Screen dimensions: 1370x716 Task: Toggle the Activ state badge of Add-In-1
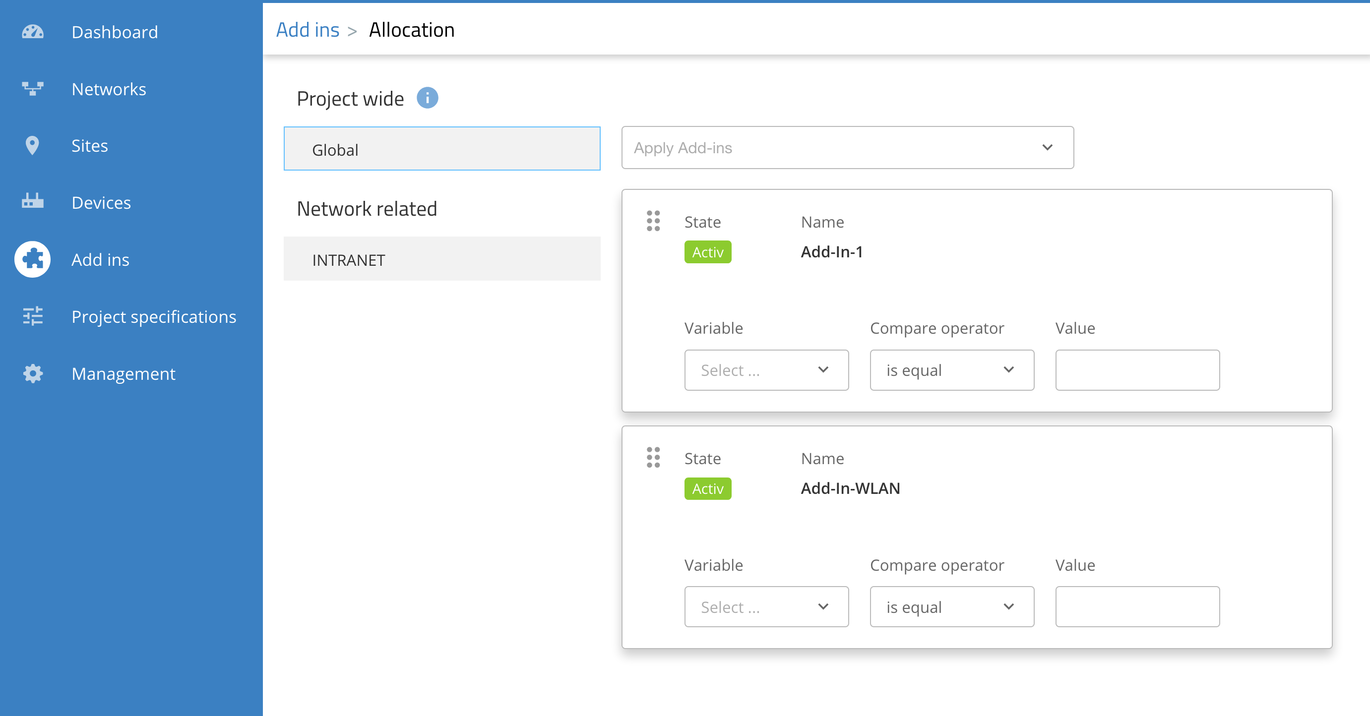(707, 252)
